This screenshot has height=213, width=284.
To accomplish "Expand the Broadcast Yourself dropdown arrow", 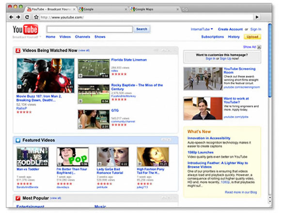I will [x=40, y=37].
